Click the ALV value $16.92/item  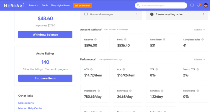126,75
